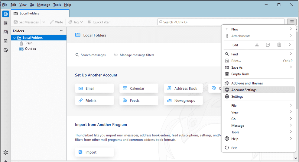This screenshot has width=299, height=162.
Task: Open the Message menu in menu bar
Action: [44, 5]
